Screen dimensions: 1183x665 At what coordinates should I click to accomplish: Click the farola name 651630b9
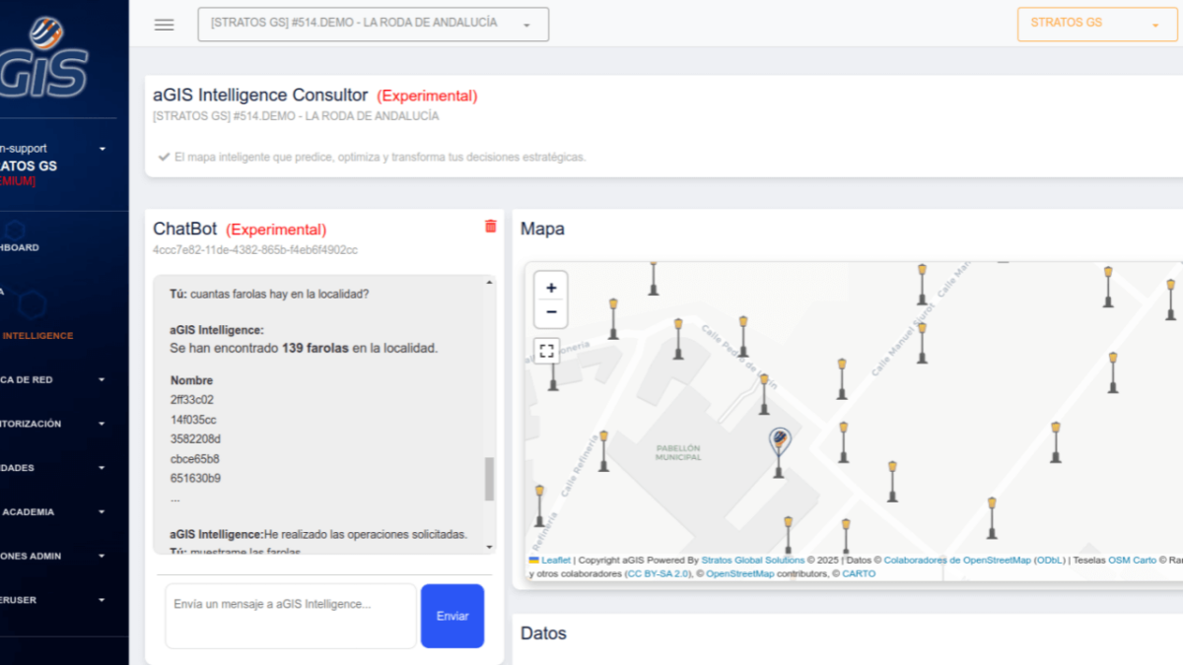pos(194,479)
